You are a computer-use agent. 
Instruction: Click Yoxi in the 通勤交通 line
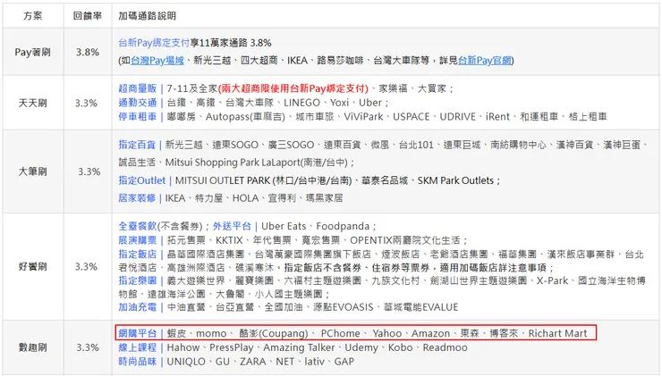(x=339, y=103)
